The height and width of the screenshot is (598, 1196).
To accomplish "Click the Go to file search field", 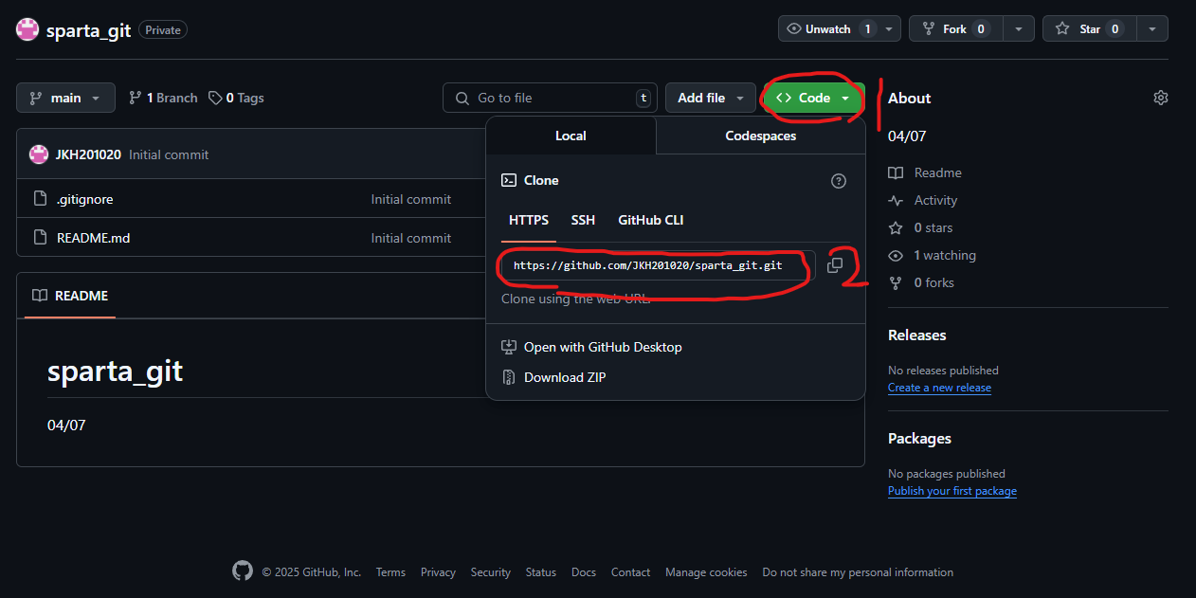I will [x=550, y=98].
